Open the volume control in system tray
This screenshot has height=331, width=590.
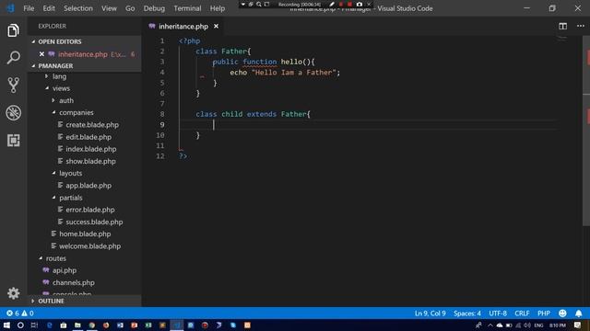coord(527,325)
